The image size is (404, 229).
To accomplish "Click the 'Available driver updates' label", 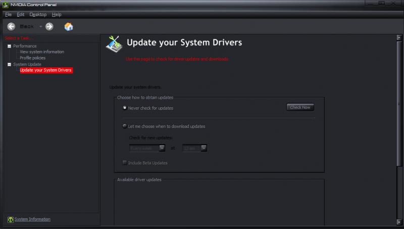I will tap(139, 179).
